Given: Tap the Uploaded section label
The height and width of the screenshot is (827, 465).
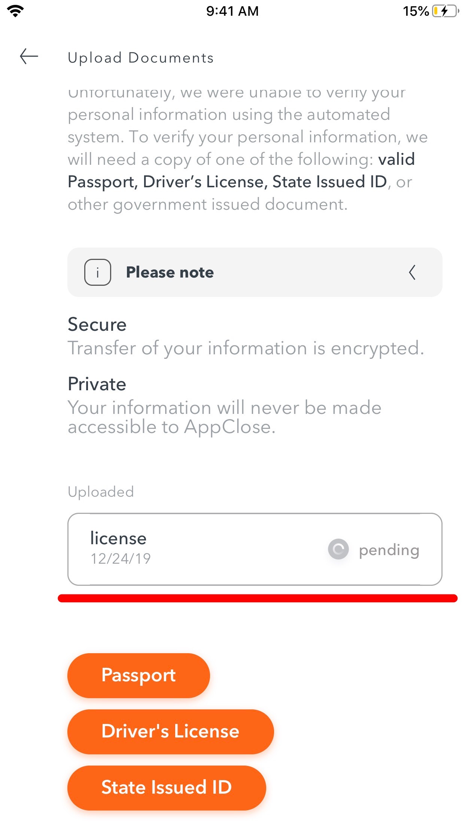Looking at the screenshot, I should pos(101,492).
